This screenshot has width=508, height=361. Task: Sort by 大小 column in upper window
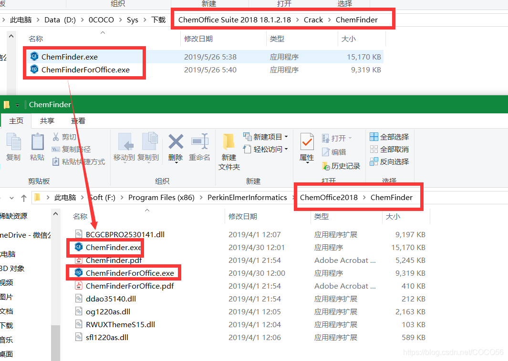349,39
